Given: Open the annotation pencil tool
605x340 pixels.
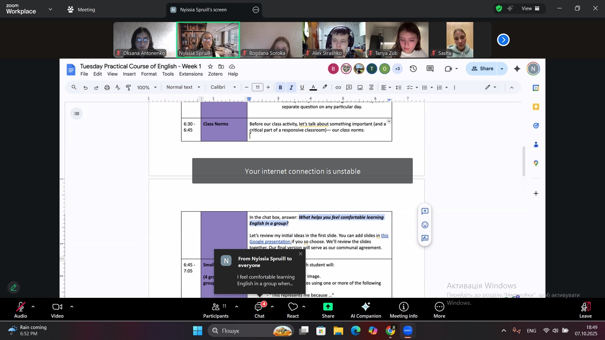Looking at the screenshot, I should point(14,287).
